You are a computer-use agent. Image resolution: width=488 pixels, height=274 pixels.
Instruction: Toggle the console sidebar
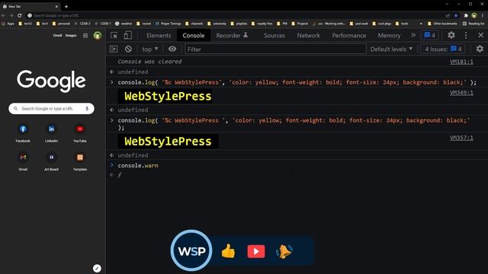(114, 49)
